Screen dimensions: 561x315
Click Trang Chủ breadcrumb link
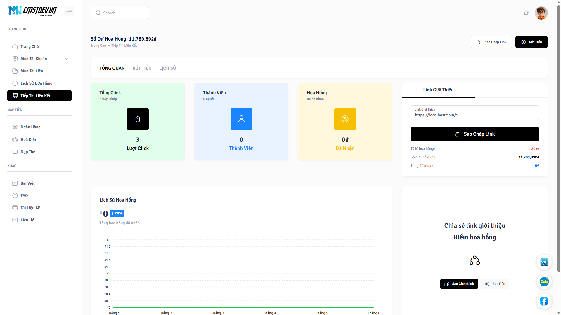(x=98, y=45)
